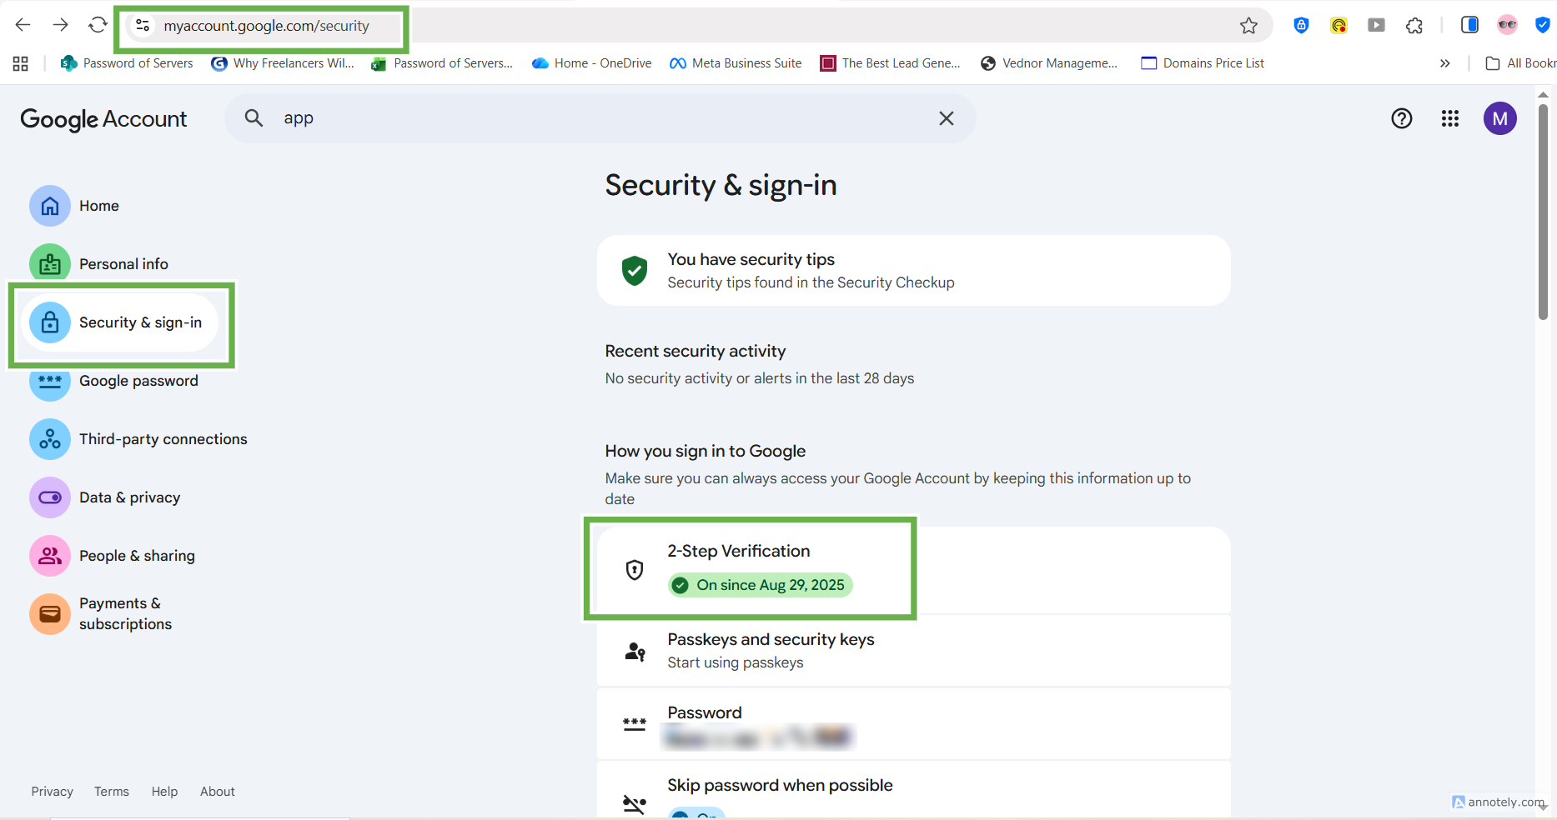
Task: Go to Personal info section
Action: click(123, 264)
